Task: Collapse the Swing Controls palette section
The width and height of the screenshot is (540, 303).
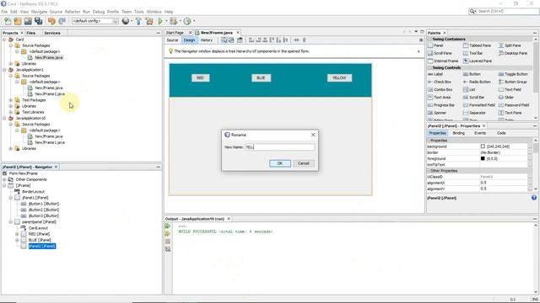Action: (429, 67)
